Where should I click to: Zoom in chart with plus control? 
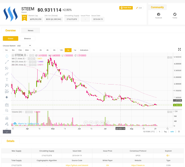(102, 123)
